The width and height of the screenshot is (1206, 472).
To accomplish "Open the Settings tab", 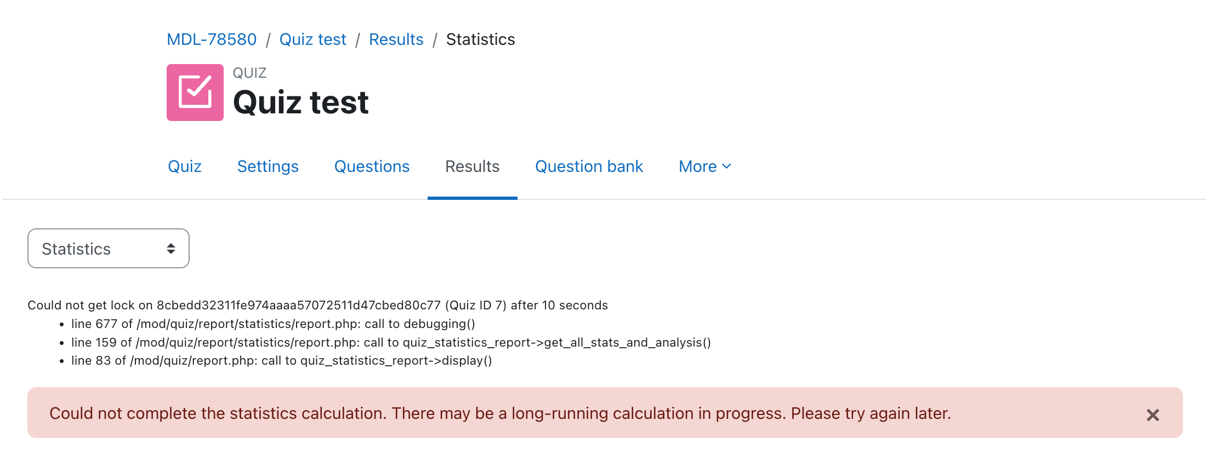I will [x=268, y=166].
